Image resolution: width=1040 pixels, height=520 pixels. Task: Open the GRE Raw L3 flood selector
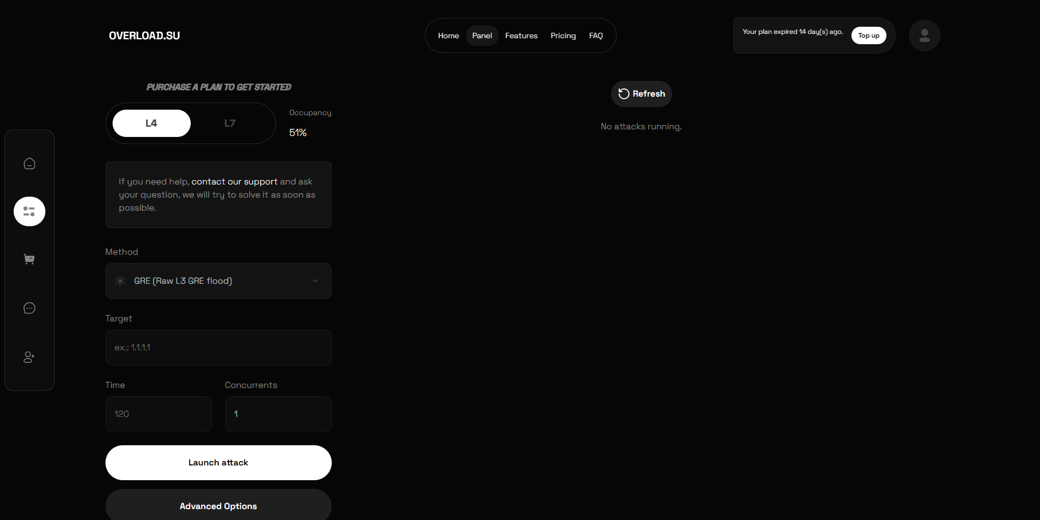(x=219, y=281)
